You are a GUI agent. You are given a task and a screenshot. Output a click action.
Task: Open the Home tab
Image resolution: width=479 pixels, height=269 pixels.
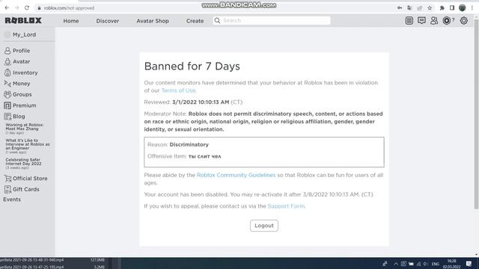click(71, 21)
